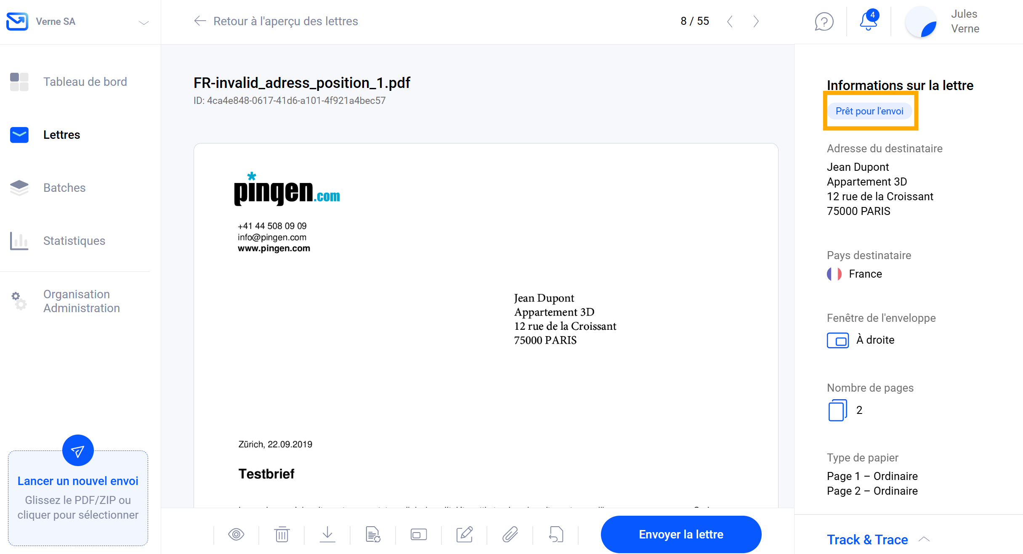The width and height of the screenshot is (1023, 554).
Task: Click the Envoyer la lettre button
Action: pyautogui.click(x=681, y=534)
